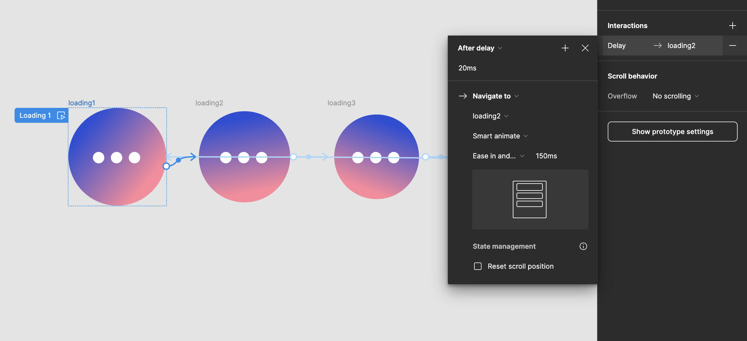Click the connection node right of loading3
747x341 pixels.
coord(425,157)
